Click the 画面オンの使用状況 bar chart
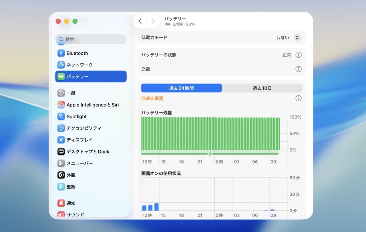This screenshot has width=366, height=232. [x=214, y=194]
